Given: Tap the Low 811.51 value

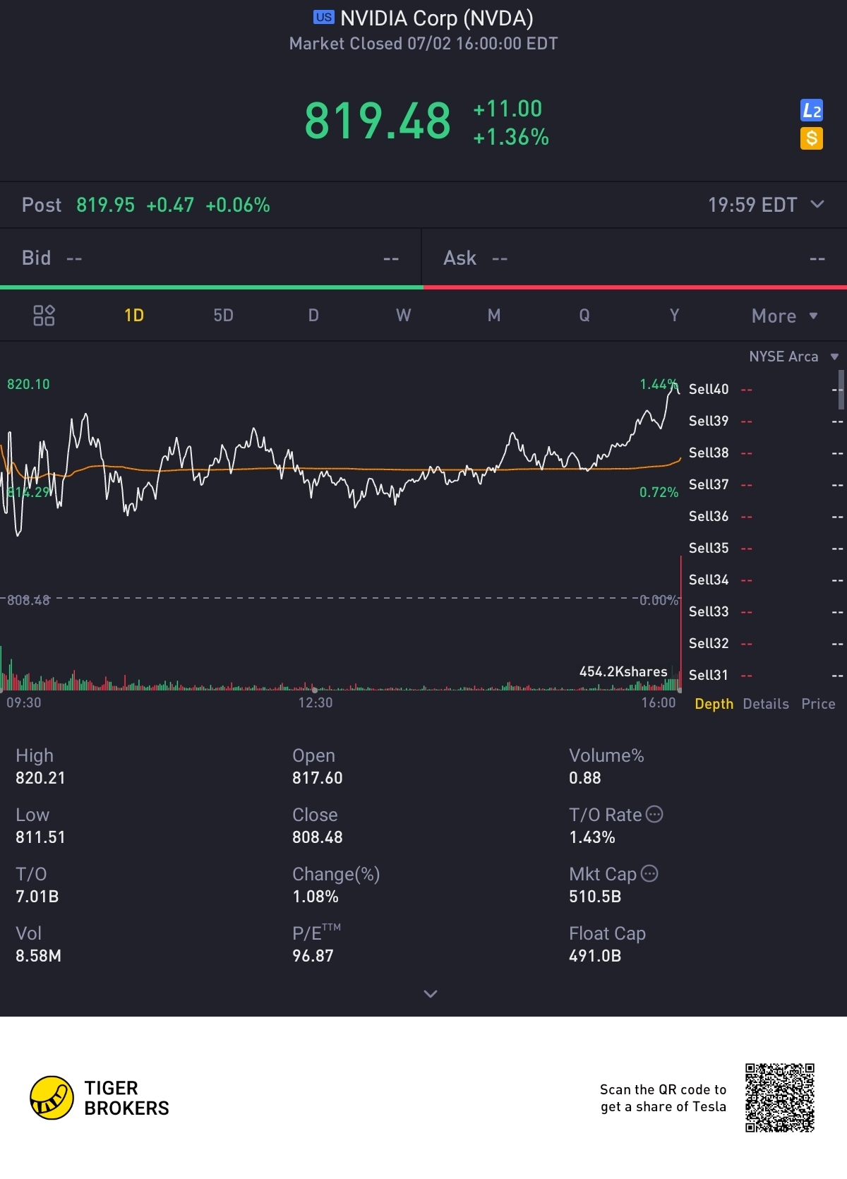Looking at the screenshot, I should (x=40, y=837).
